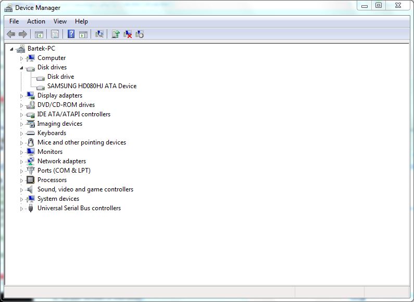This screenshot has width=414, height=302.
Task: Open the File menu
Action: pyautogui.click(x=14, y=21)
